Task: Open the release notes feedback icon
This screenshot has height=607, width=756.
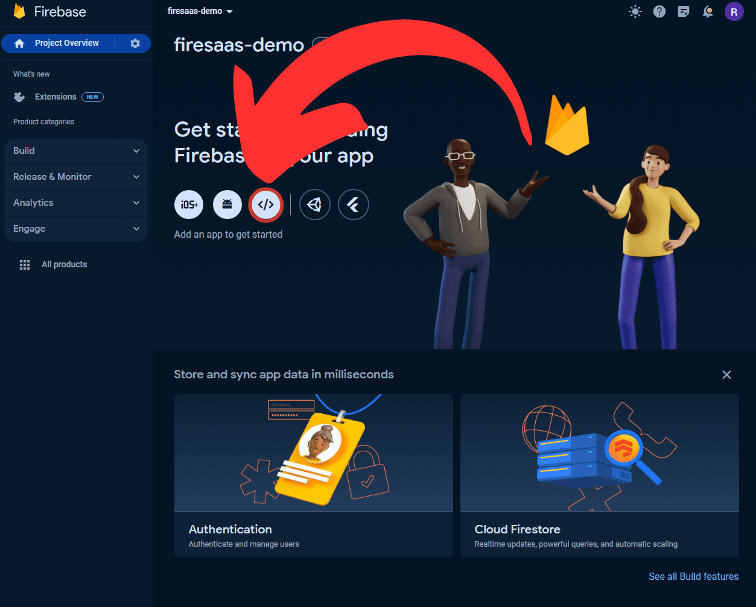Action: (684, 11)
